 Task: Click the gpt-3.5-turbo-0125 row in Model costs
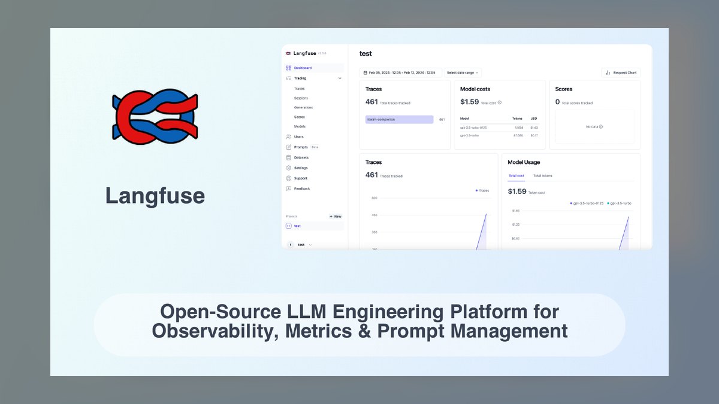point(499,127)
